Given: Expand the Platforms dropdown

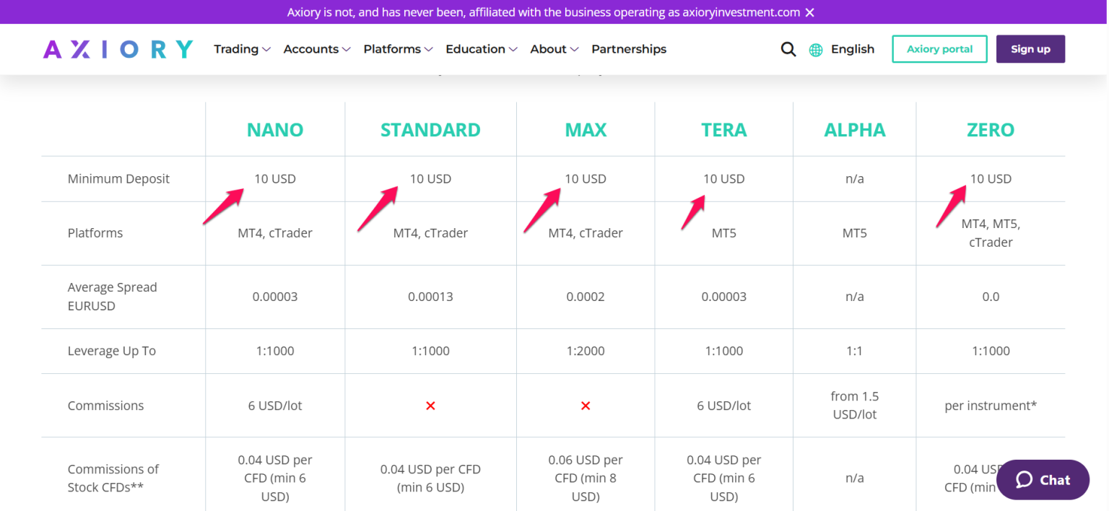Looking at the screenshot, I should click(397, 49).
